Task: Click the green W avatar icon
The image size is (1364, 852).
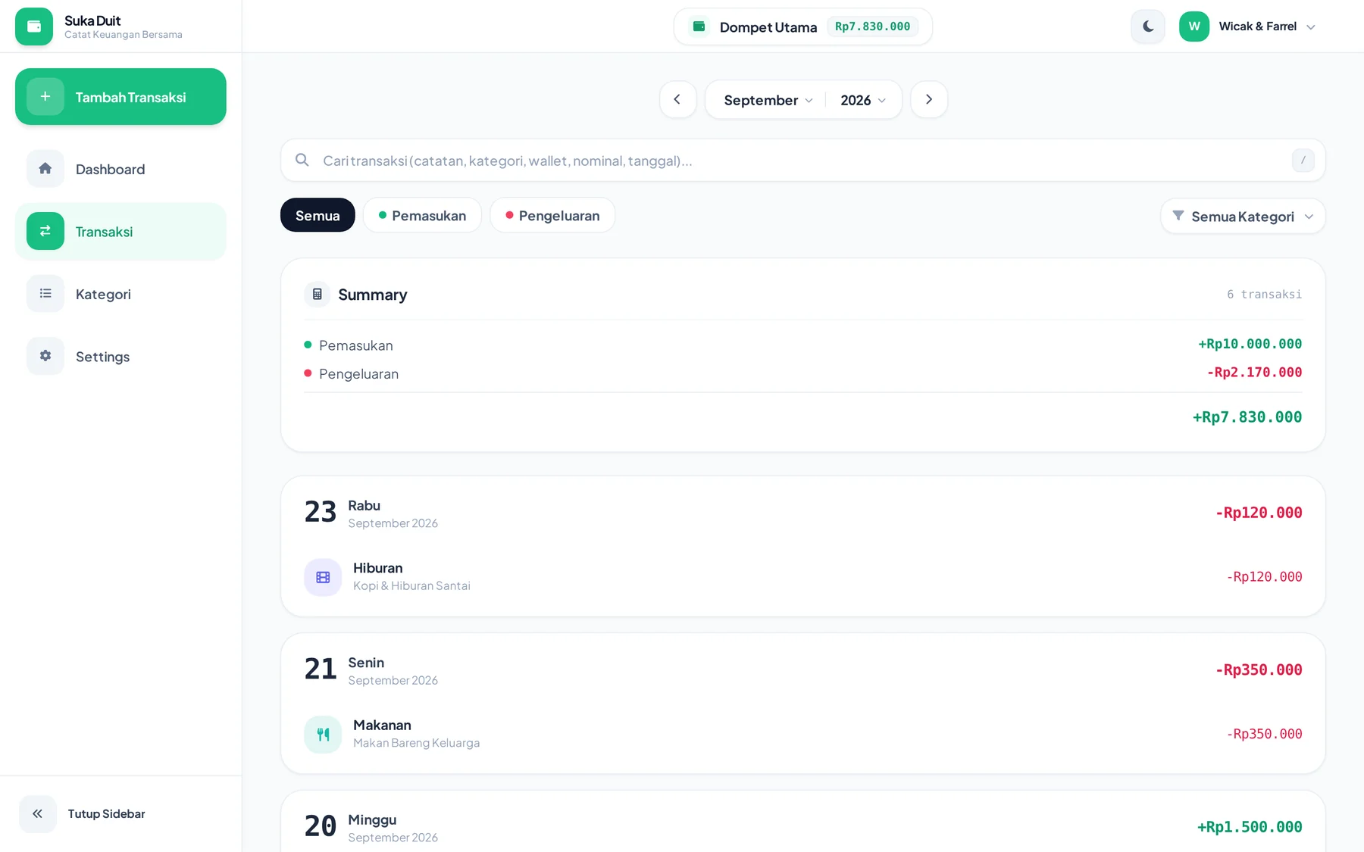Action: [x=1194, y=27]
